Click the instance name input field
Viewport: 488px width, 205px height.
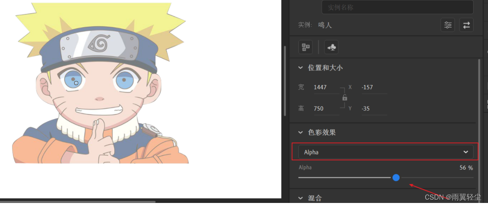(397, 7)
